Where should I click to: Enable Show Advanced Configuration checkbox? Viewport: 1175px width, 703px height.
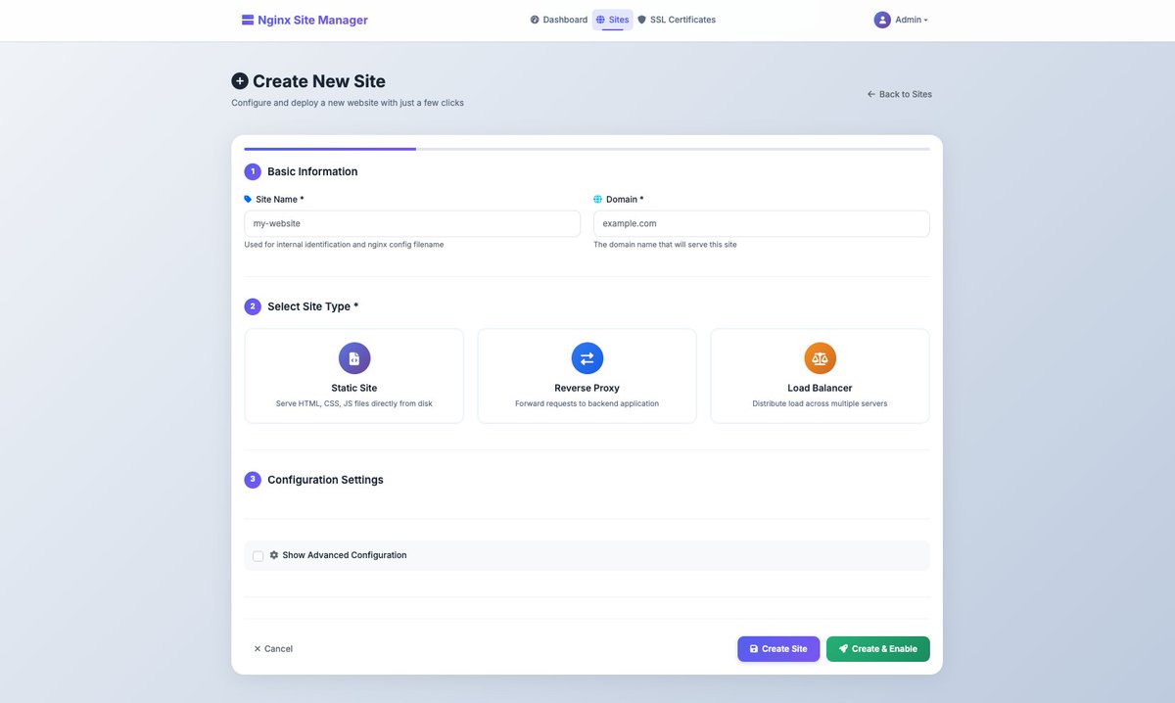coord(258,556)
